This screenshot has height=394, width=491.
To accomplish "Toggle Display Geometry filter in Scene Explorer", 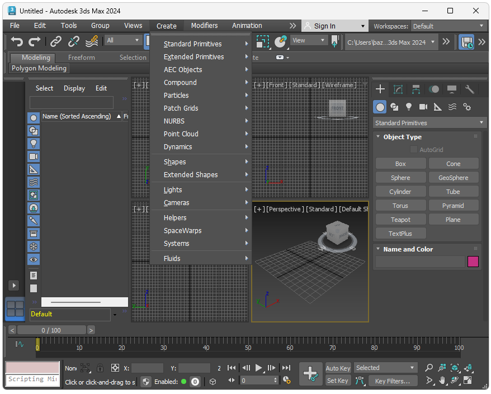I will tap(34, 118).
